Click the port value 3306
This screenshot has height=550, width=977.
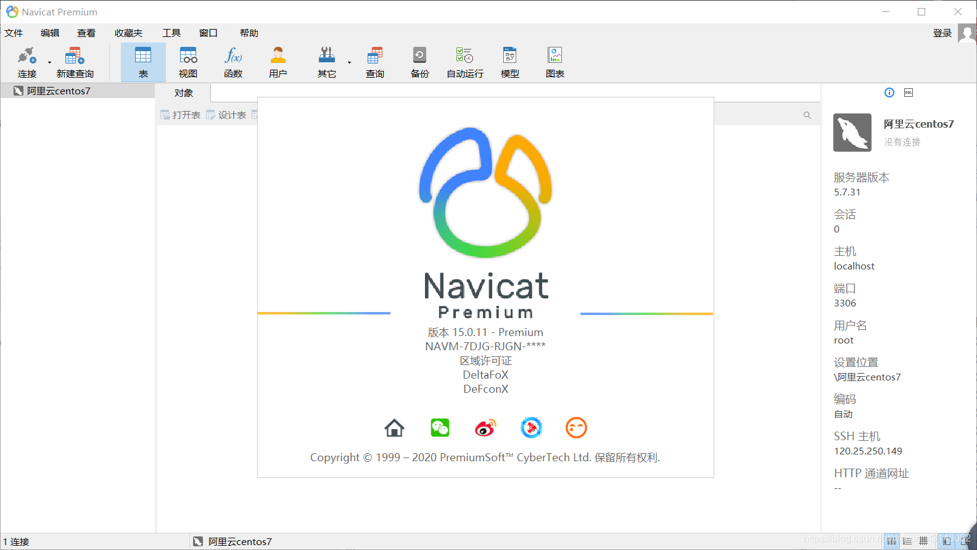845,303
